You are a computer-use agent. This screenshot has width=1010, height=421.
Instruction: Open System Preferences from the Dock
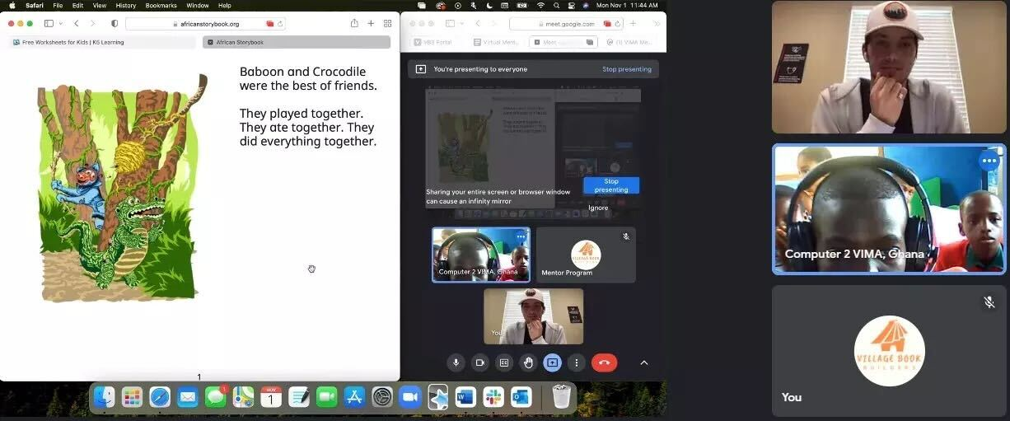click(382, 397)
